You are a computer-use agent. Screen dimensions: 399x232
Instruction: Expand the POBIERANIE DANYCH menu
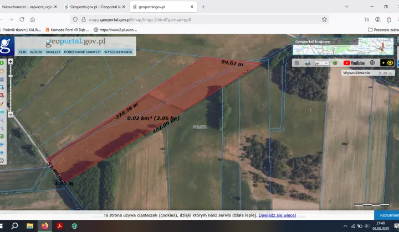pos(82,51)
